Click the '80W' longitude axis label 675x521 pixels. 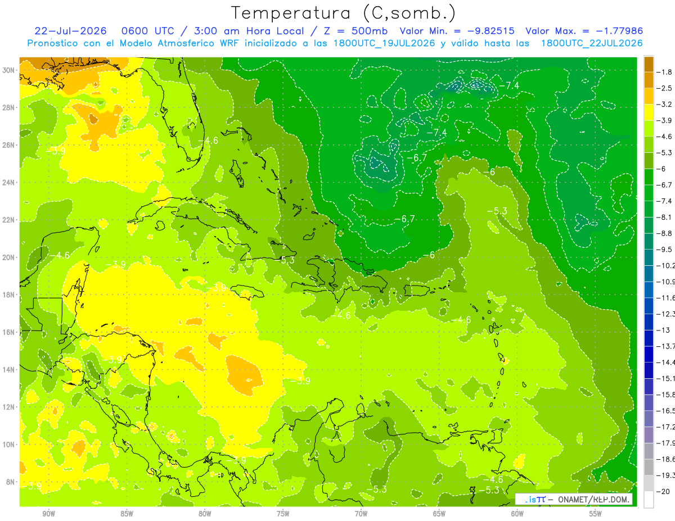pos(205,514)
